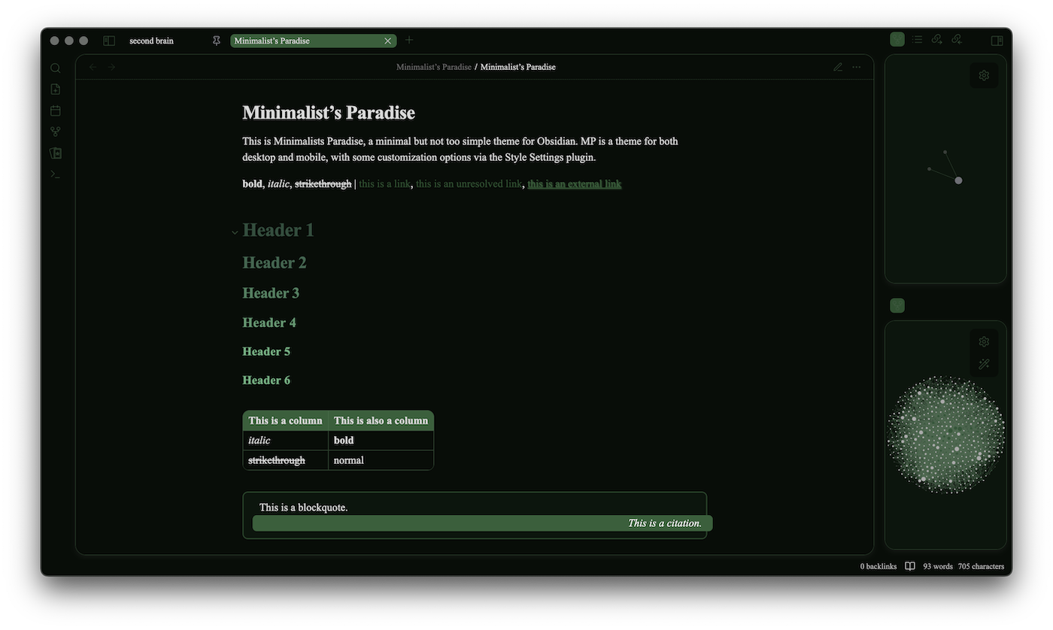The image size is (1053, 630).
Task: Collapse the Header 1 section chevron
Action: [x=235, y=232]
